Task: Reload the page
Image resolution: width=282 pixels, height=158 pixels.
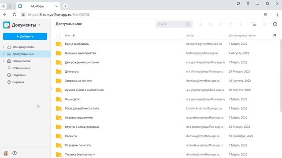Action: (x=15, y=14)
